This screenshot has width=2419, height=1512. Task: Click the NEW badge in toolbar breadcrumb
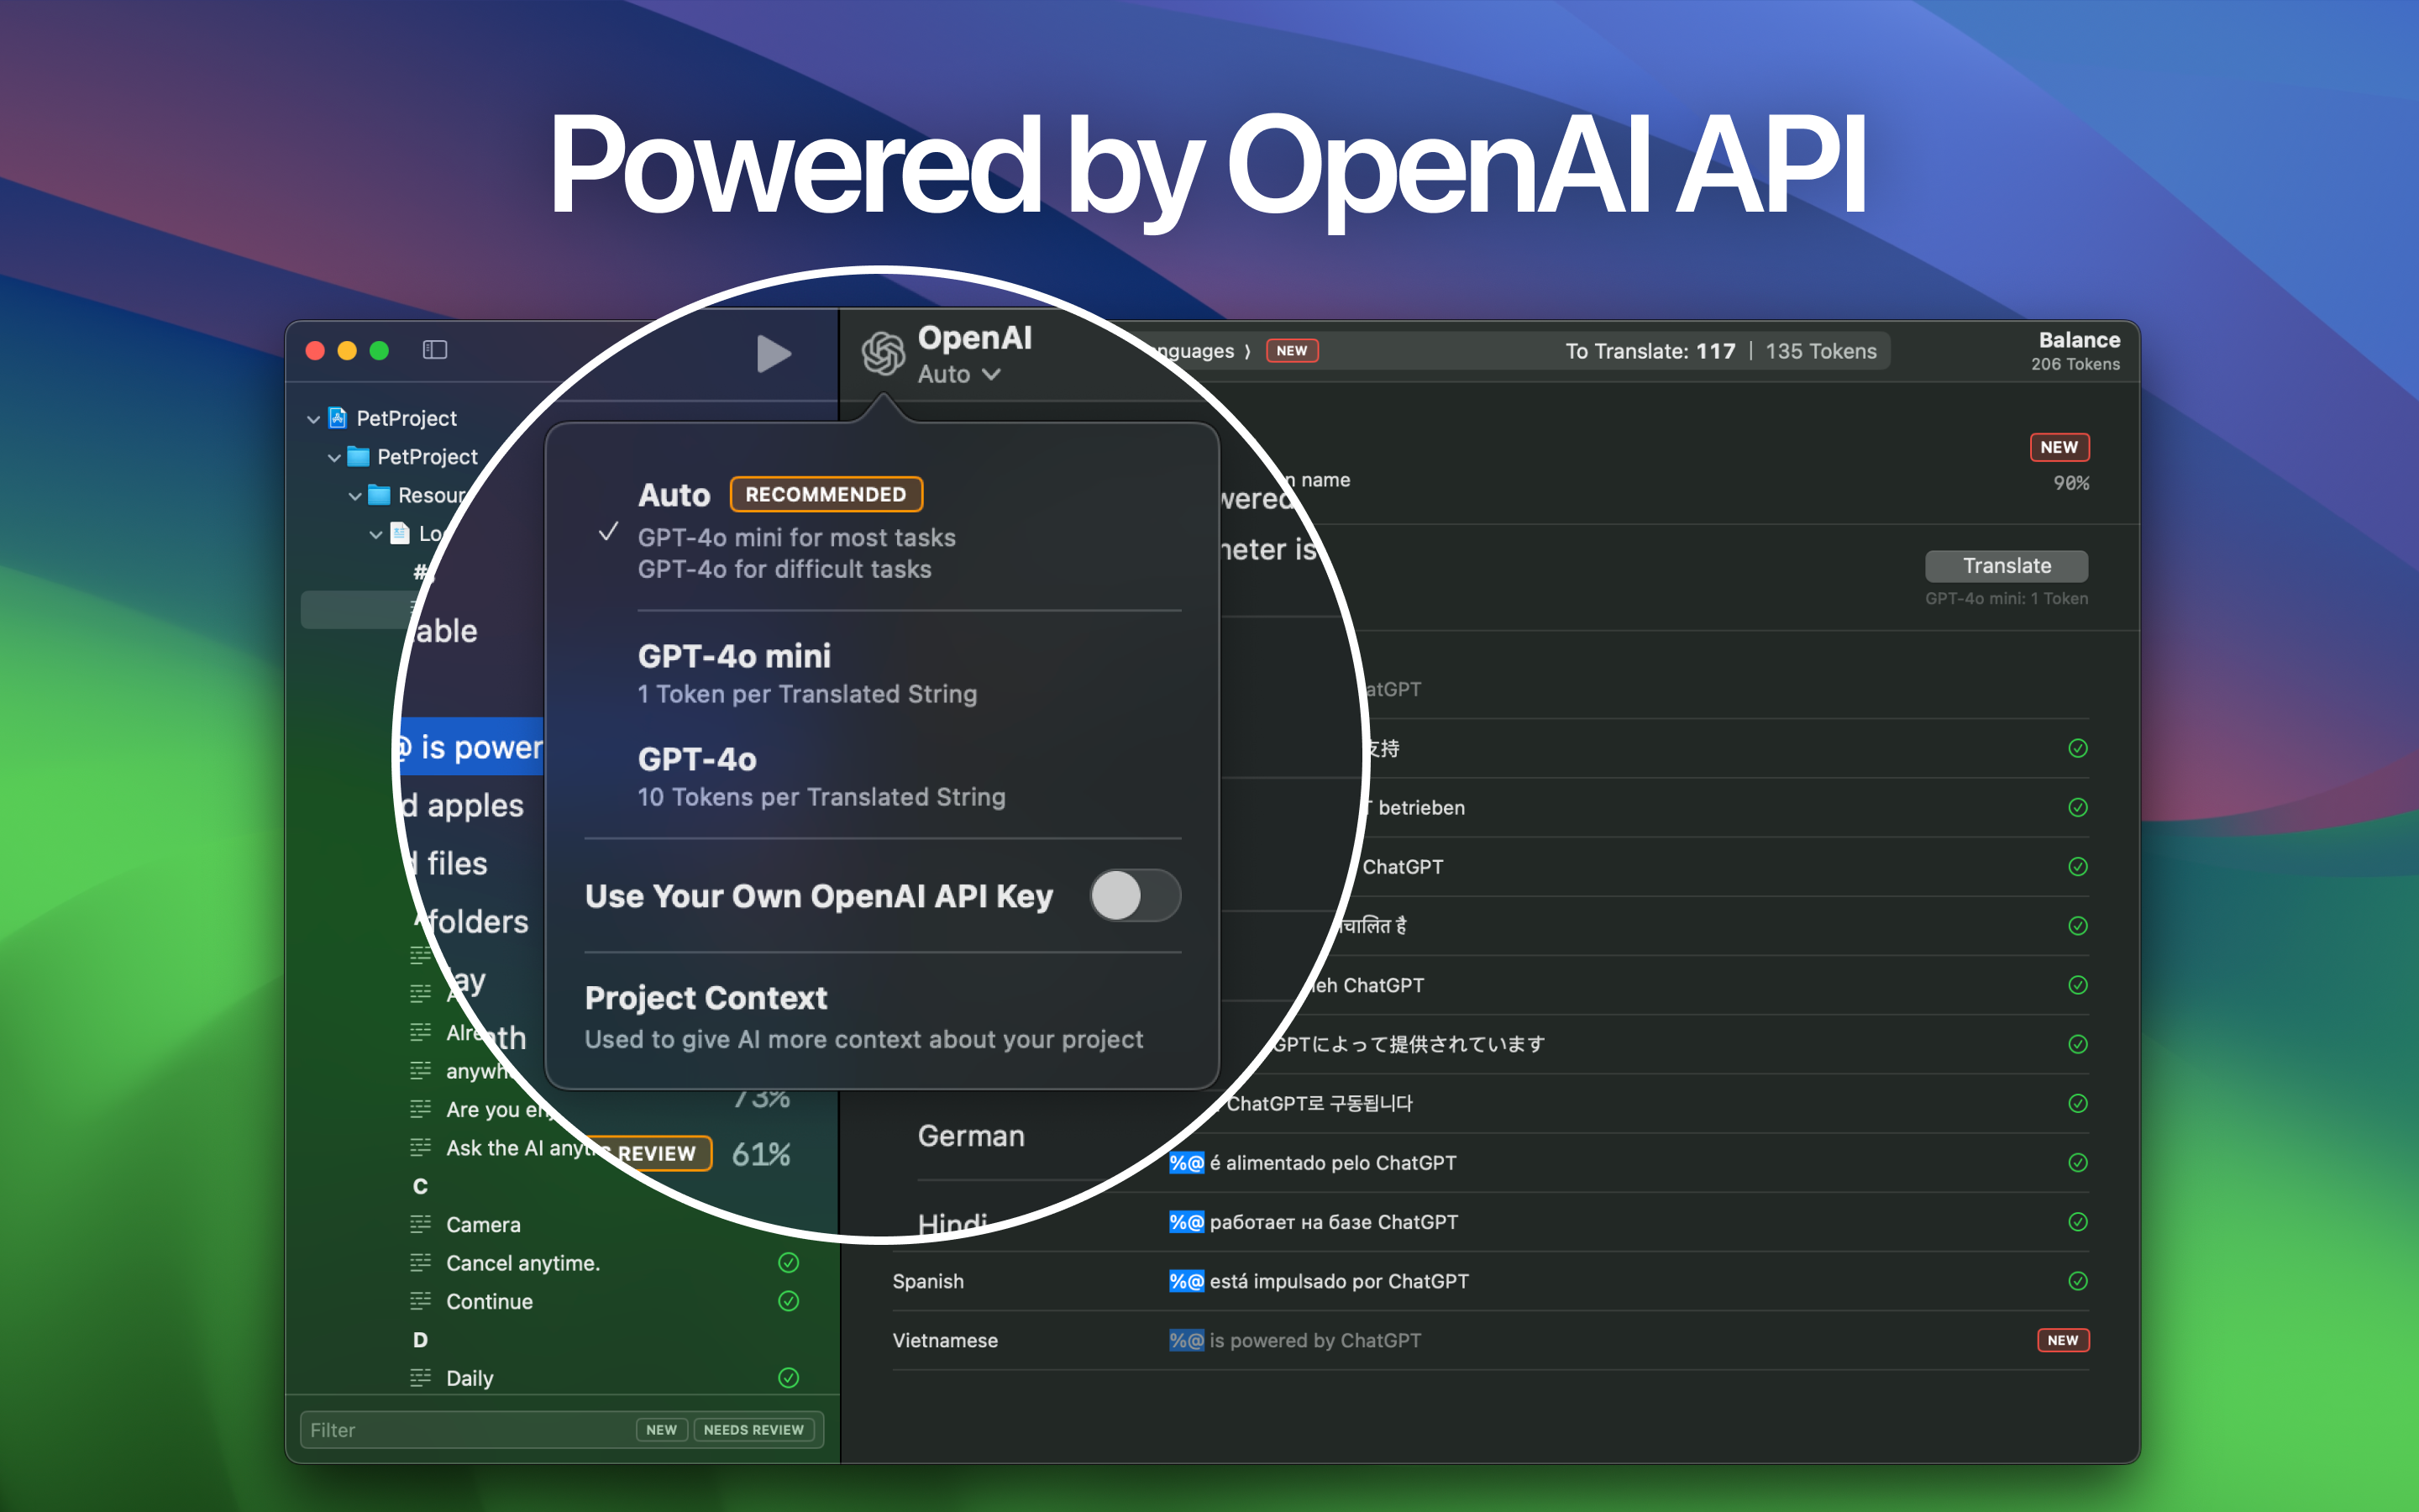tap(1292, 351)
